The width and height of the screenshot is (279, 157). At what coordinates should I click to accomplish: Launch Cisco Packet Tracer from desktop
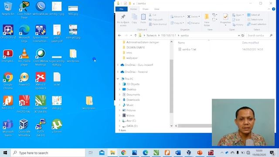point(24,10)
